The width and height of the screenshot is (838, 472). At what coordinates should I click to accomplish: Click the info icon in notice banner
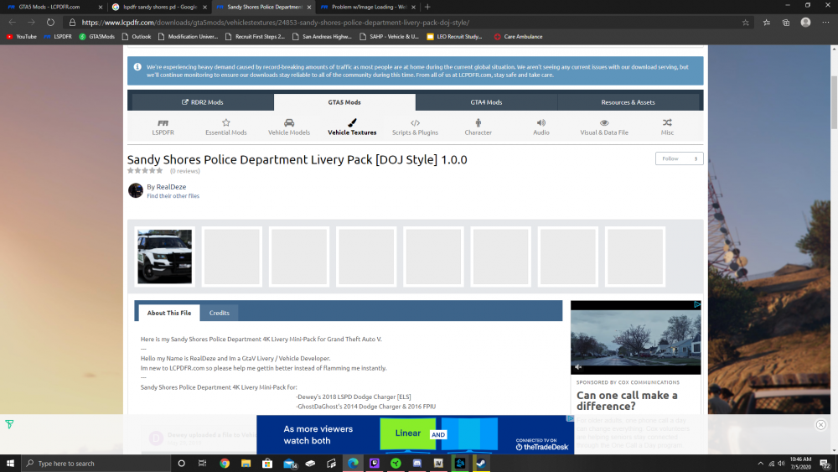click(137, 67)
